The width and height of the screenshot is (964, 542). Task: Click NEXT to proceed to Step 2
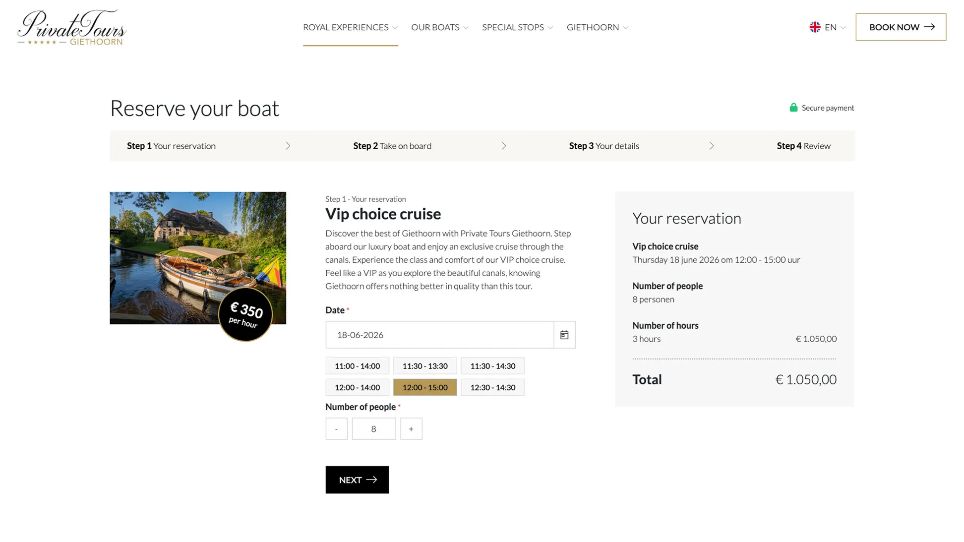[x=357, y=480]
